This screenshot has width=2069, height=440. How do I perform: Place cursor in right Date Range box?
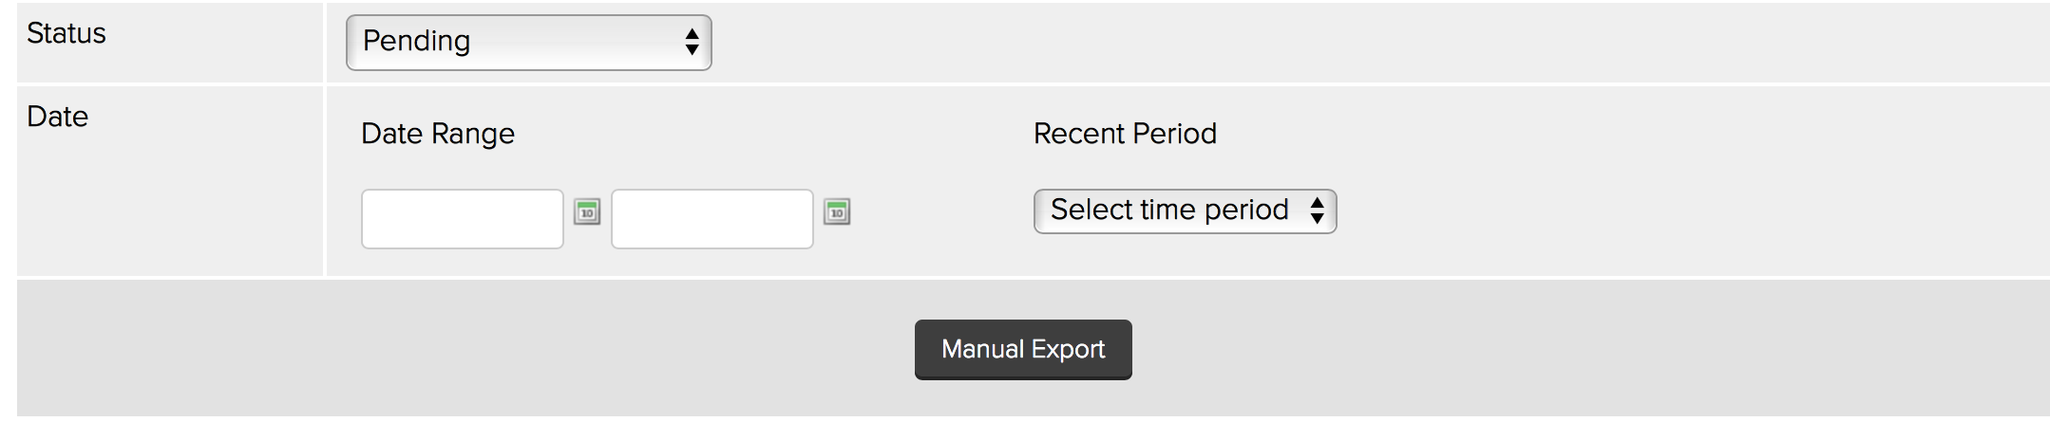[712, 219]
